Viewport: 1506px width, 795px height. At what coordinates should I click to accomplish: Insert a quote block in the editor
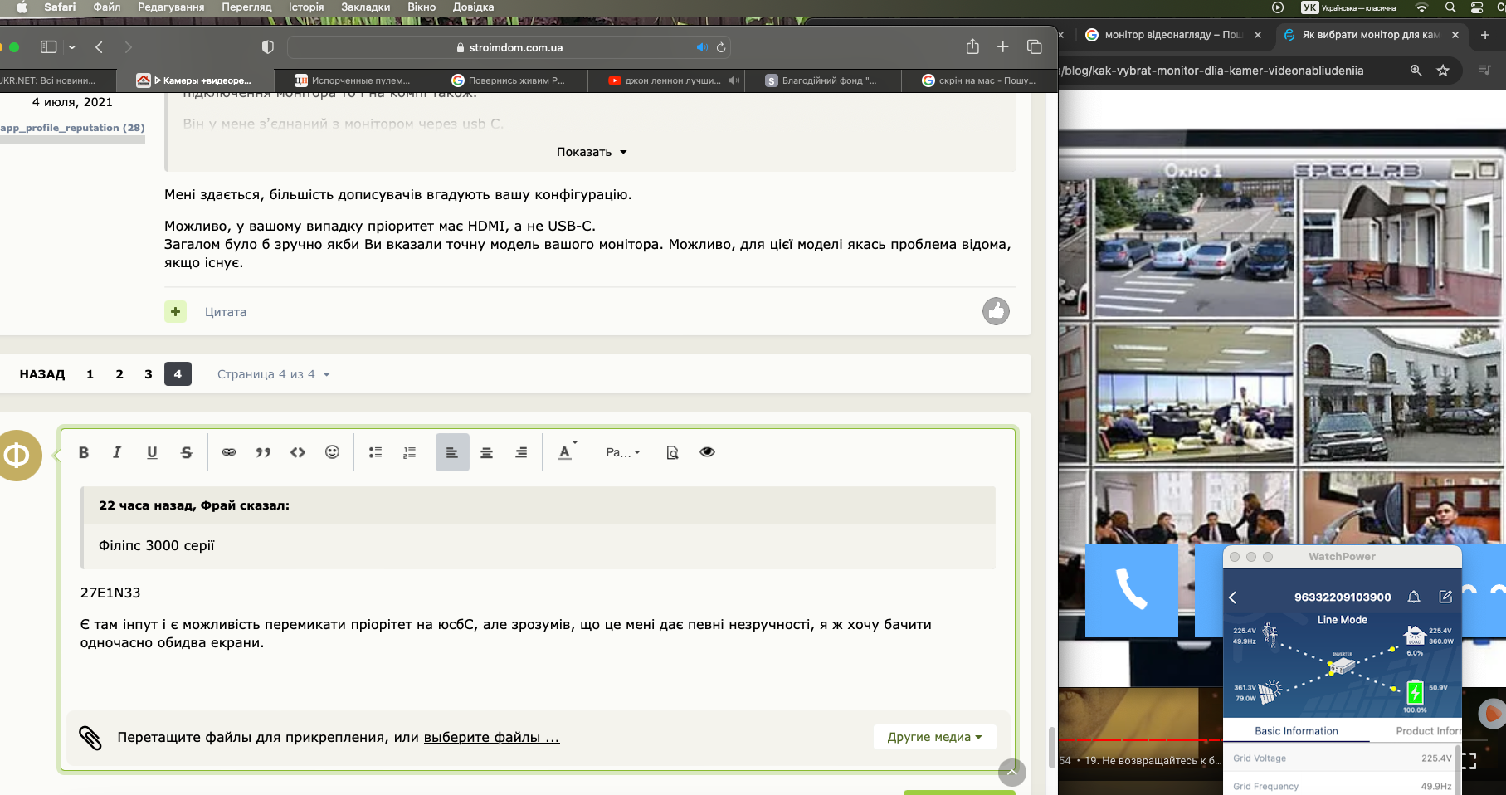pos(263,452)
